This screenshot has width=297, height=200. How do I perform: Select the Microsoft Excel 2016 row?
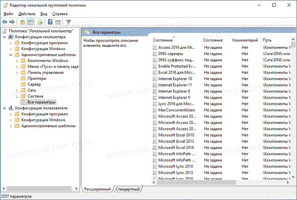(221, 148)
